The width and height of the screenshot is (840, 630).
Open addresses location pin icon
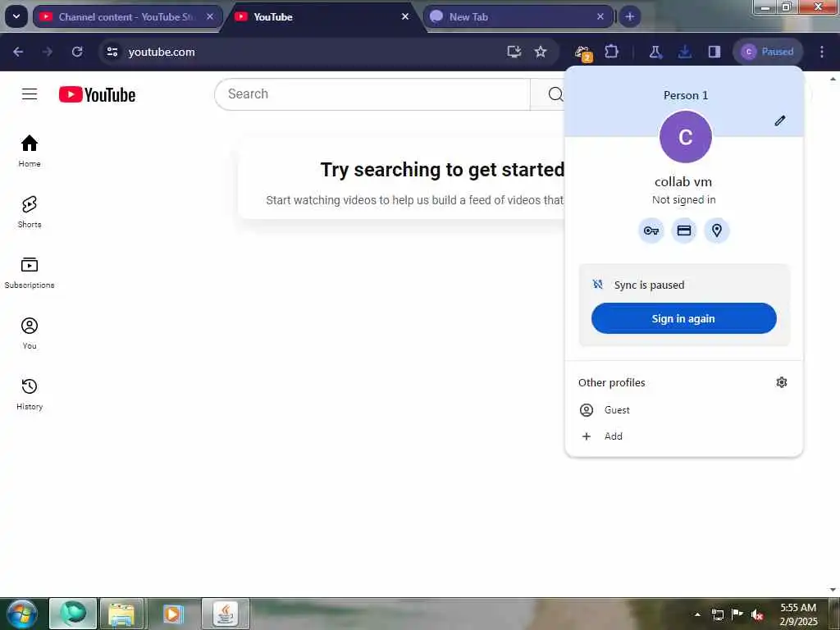717,231
